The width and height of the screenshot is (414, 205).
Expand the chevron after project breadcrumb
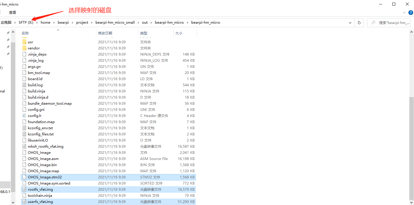(x=92, y=23)
